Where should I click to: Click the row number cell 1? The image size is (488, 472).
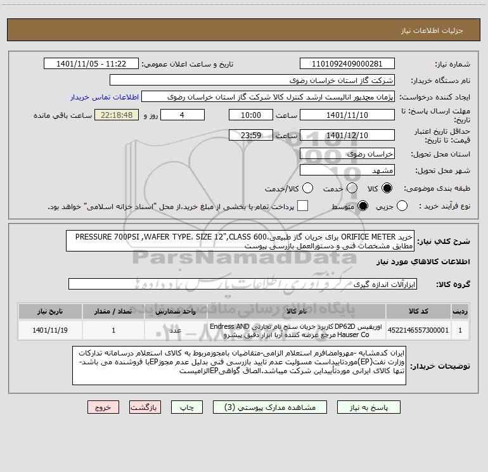pos(460,330)
